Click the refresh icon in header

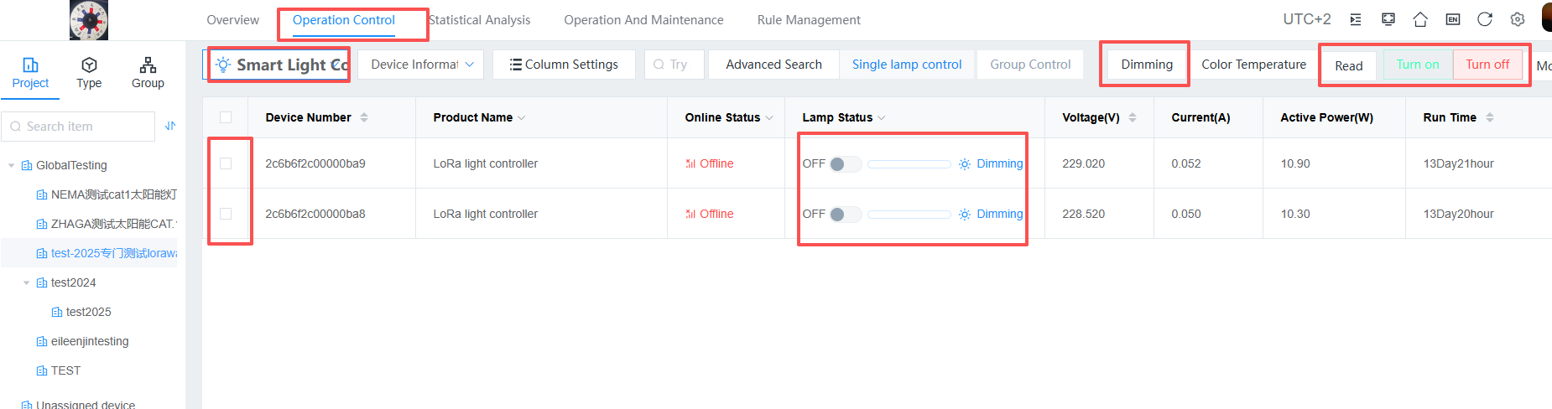pos(1485,19)
